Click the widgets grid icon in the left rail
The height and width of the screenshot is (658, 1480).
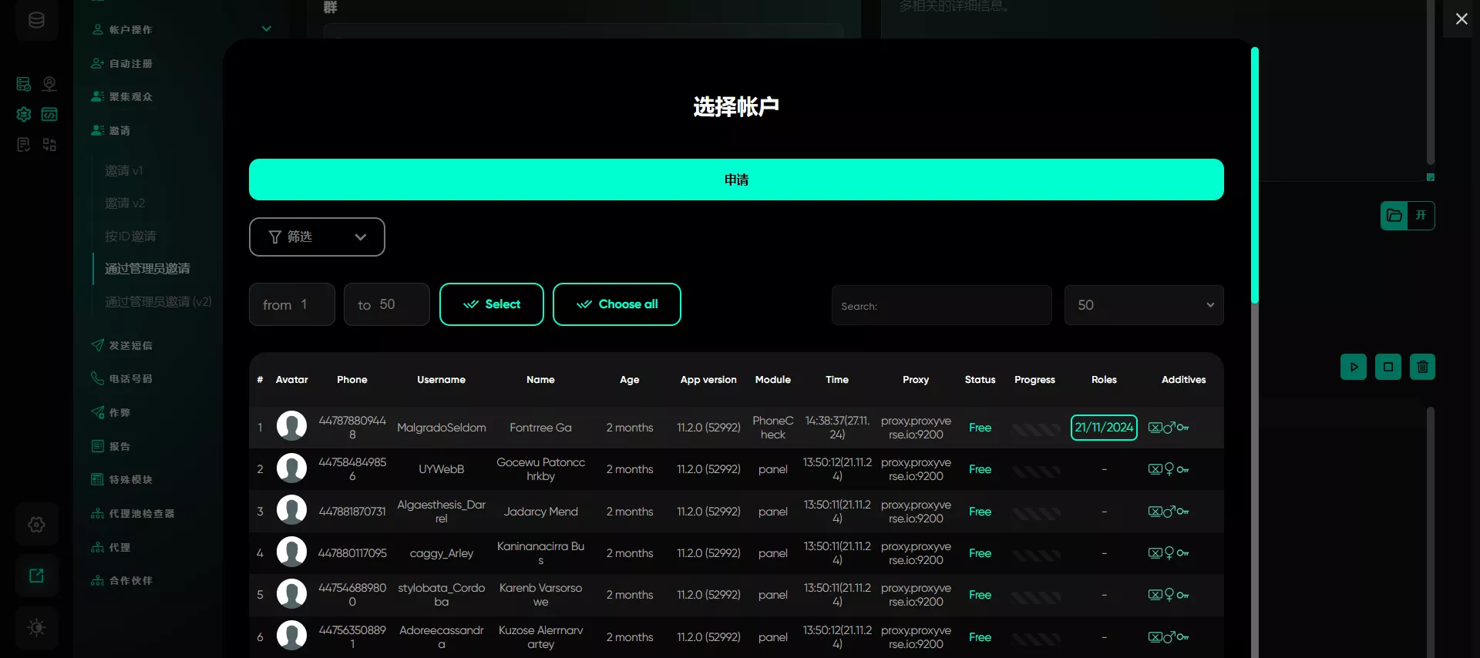coord(49,145)
